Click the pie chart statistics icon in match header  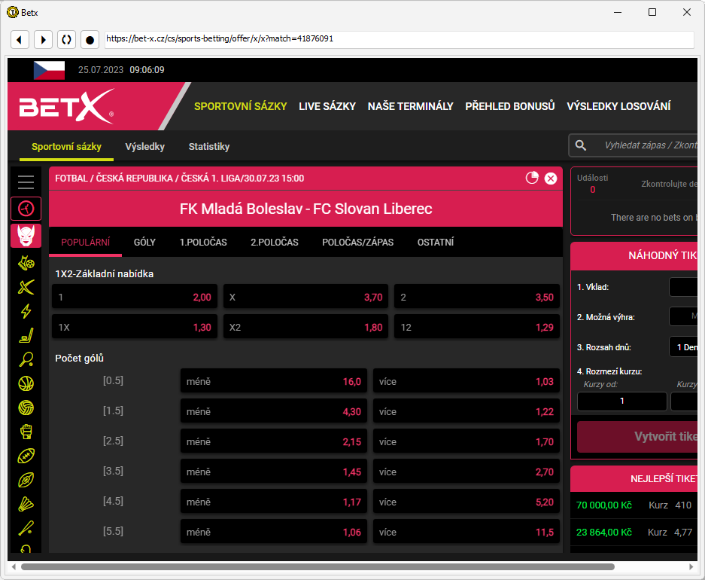pyautogui.click(x=532, y=179)
